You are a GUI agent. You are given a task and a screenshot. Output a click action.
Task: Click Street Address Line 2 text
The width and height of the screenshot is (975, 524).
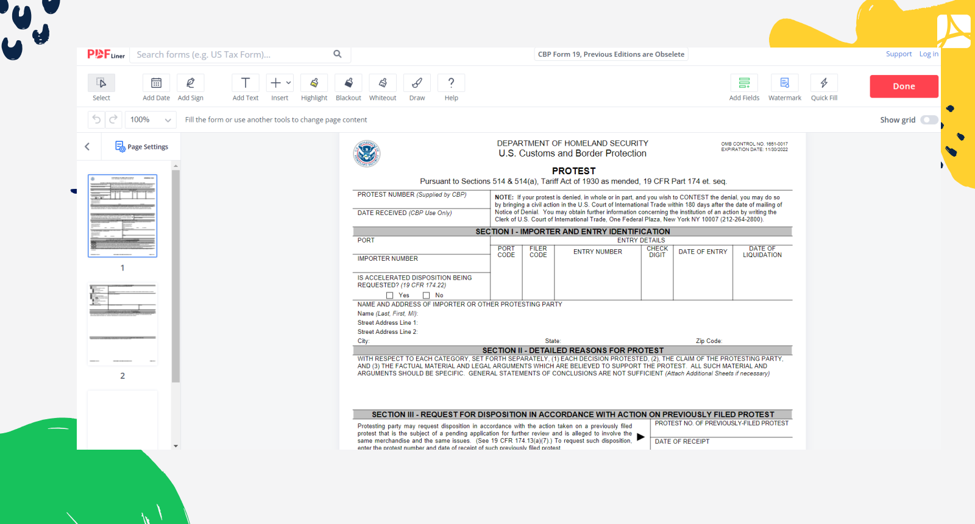pyautogui.click(x=388, y=332)
